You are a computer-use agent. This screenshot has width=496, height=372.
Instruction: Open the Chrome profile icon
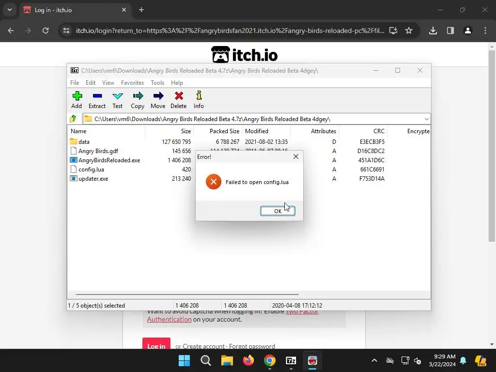[468, 31]
